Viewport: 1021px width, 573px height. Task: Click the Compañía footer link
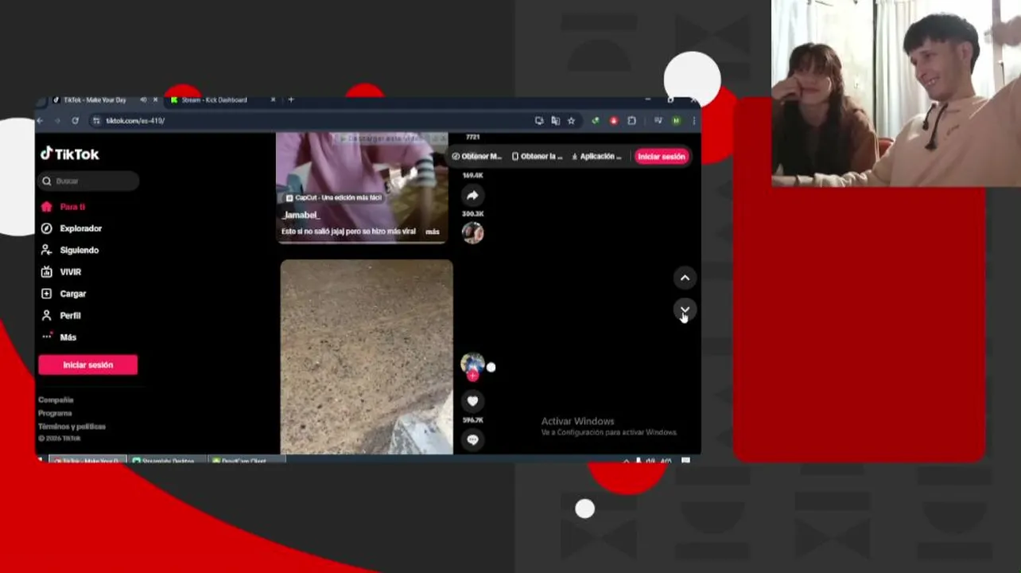[56, 400]
